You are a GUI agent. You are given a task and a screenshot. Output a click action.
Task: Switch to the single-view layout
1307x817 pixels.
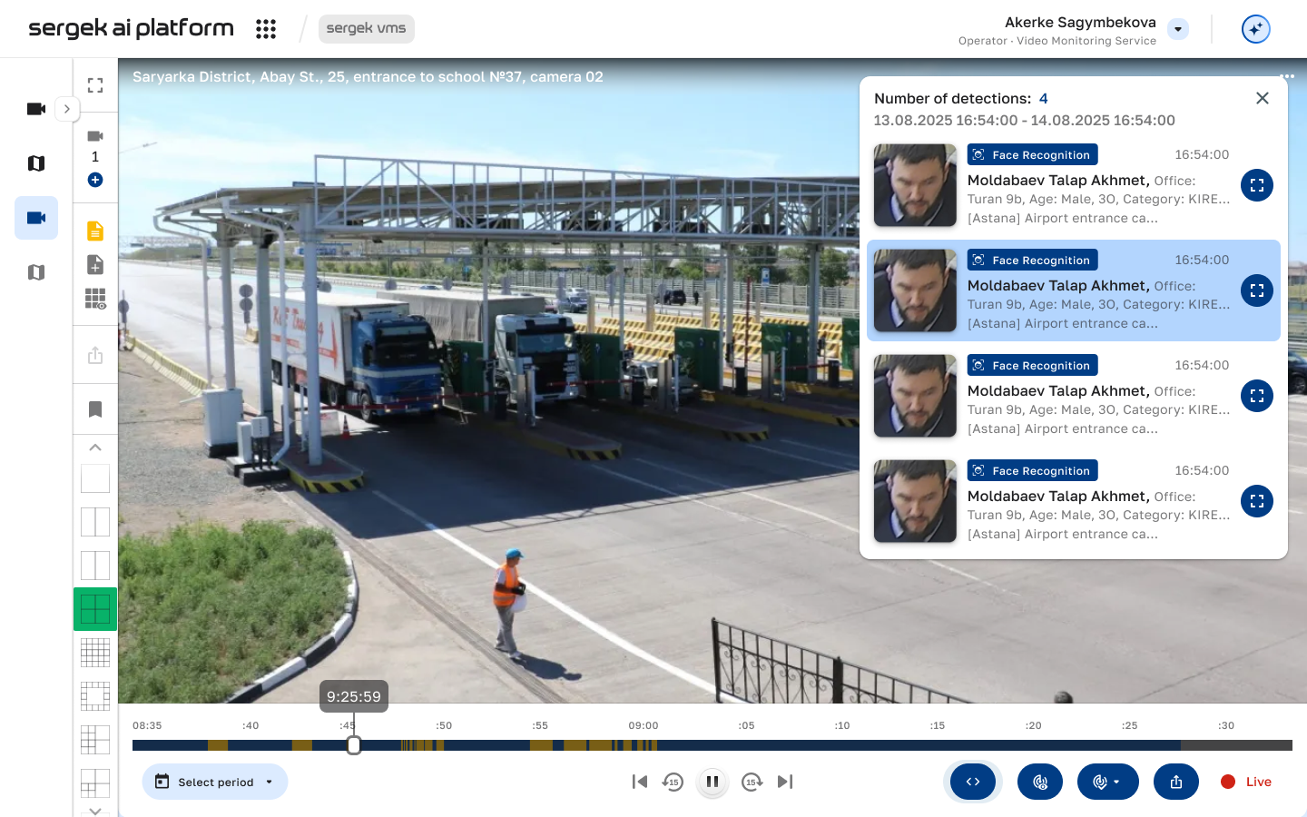pos(95,478)
